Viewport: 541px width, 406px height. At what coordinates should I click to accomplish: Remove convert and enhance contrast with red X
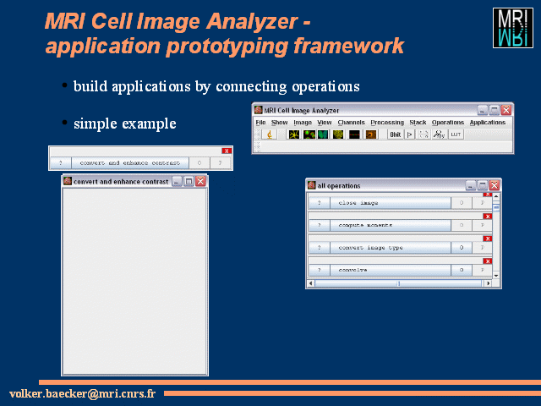[x=227, y=151]
